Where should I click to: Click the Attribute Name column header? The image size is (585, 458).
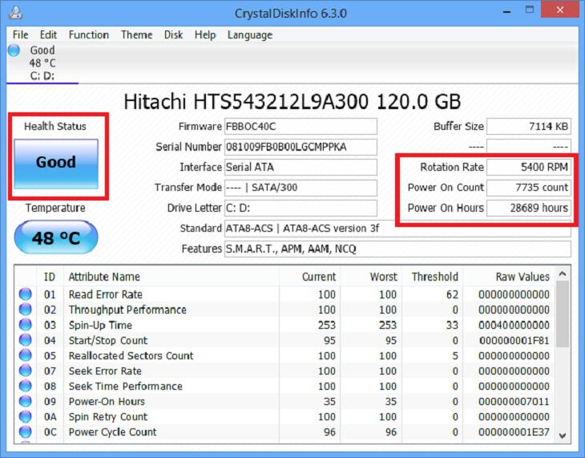click(104, 277)
